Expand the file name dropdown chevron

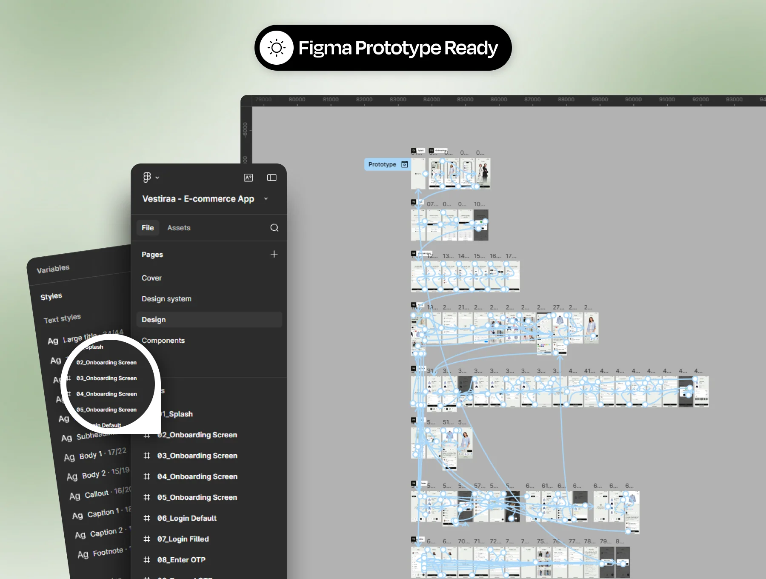pyautogui.click(x=266, y=199)
